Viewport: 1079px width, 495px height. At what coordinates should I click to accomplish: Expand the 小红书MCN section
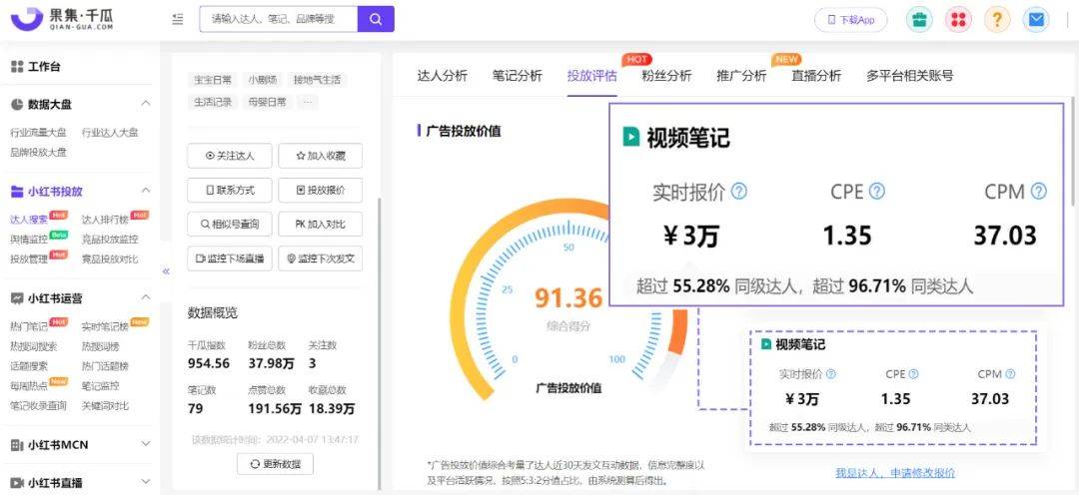click(146, 444)
